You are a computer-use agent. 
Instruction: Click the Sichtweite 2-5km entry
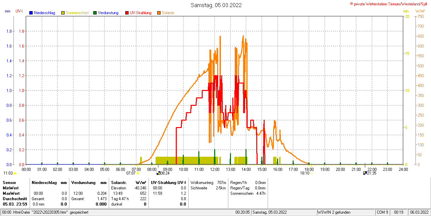208,188
